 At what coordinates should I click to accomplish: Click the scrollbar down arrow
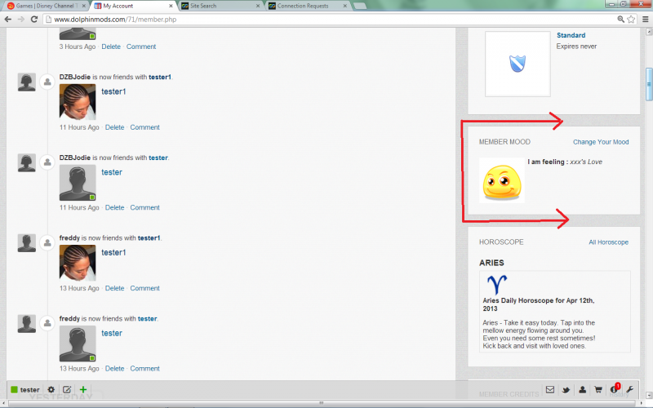(x=649, y=396)
